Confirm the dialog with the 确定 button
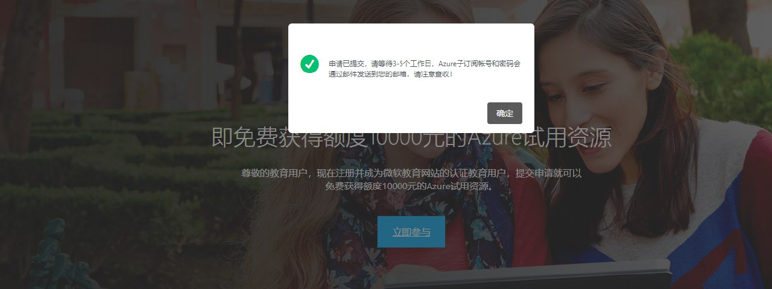This screenshot has height=289, width=772. click(x=505, y=113)
